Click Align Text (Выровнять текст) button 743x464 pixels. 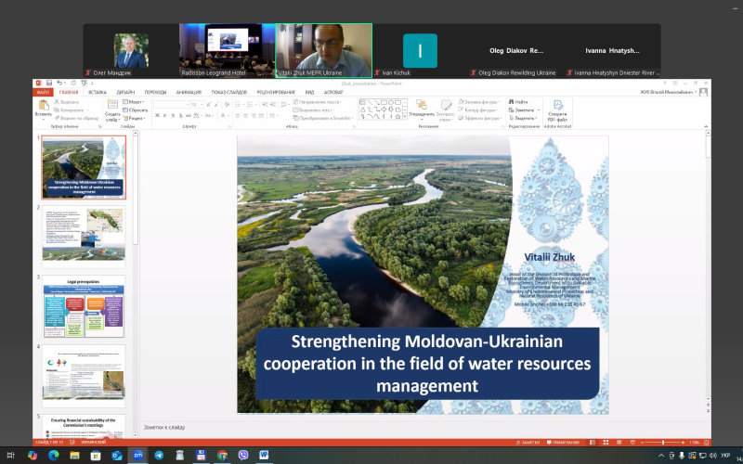pos(313,110)
